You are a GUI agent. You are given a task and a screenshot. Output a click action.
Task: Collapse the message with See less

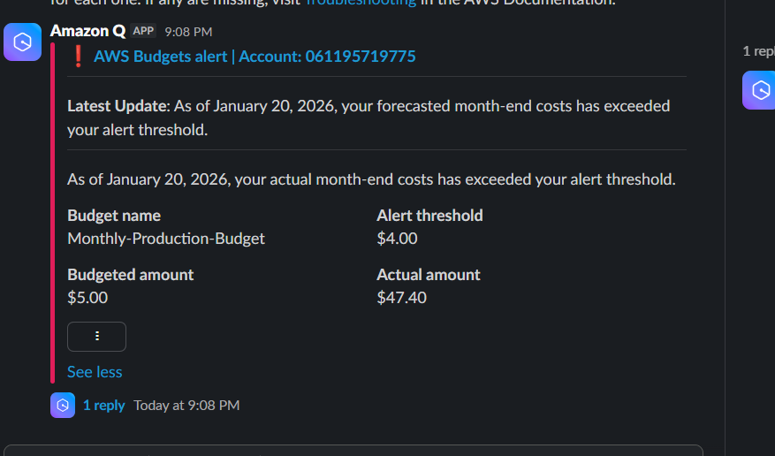pos(95,372)
